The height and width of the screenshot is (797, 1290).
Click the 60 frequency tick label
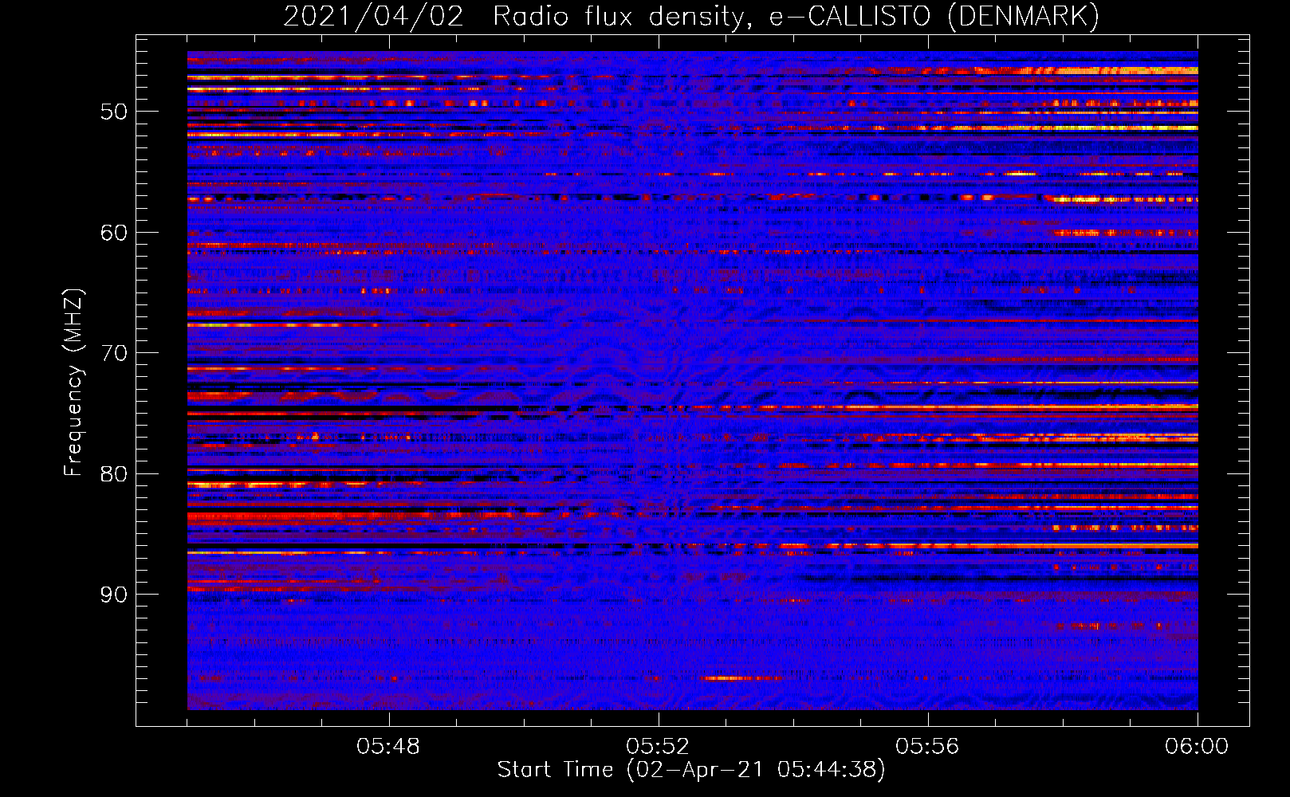(x=114, y=233)
